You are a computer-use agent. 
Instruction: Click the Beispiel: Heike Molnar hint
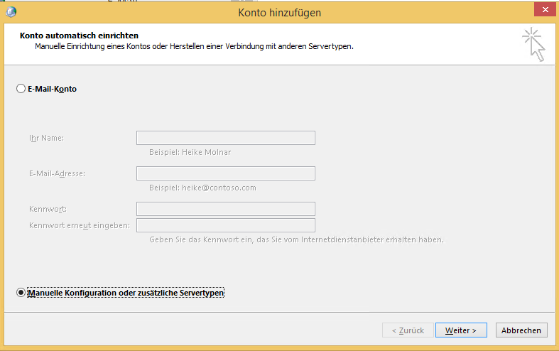coord(190,152)
